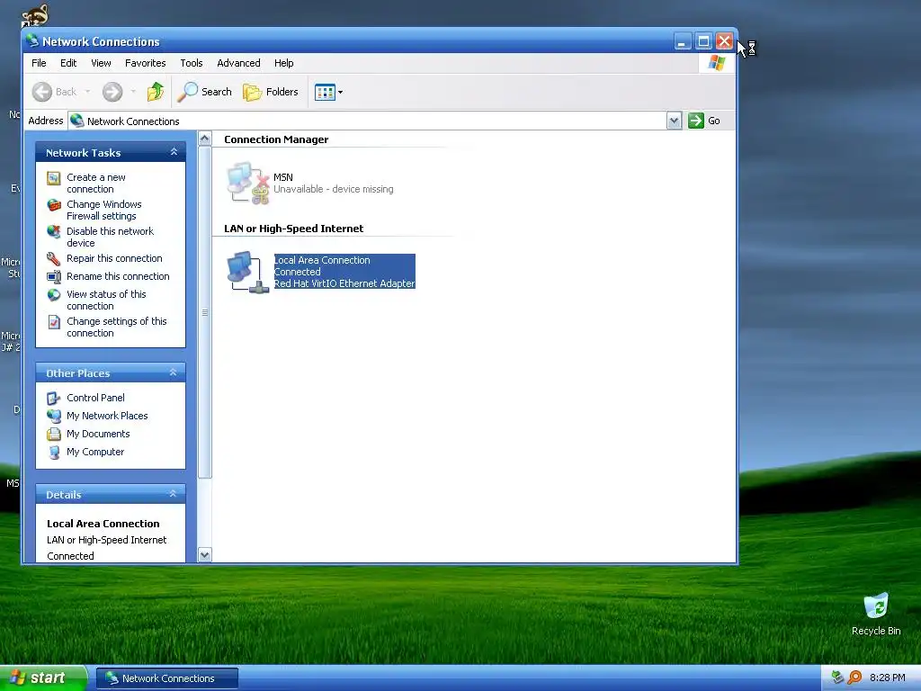Click the My Network Places icon
The height and width of the screenshot is (691, 921).
(x=53, y=416)
